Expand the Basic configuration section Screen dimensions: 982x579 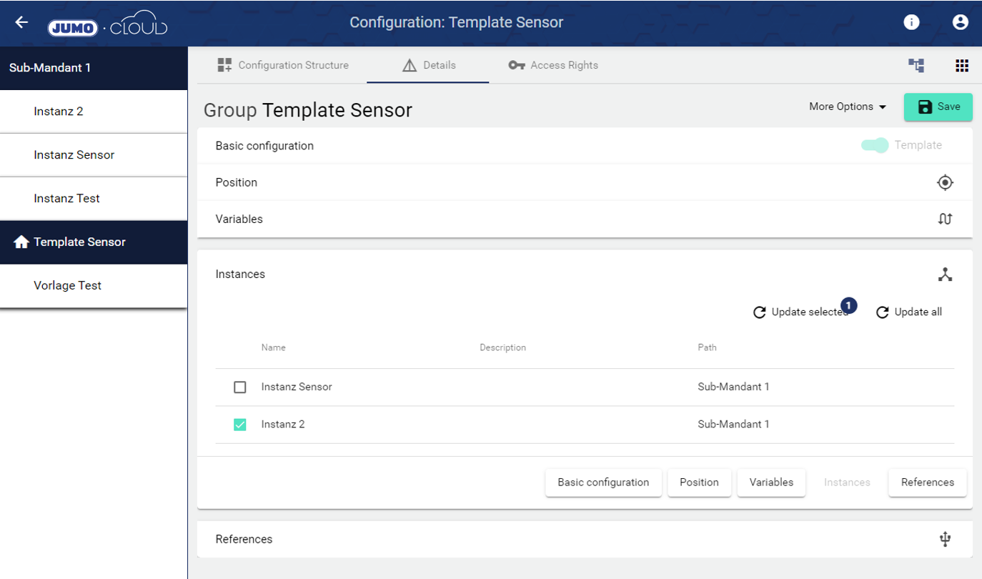264,146
